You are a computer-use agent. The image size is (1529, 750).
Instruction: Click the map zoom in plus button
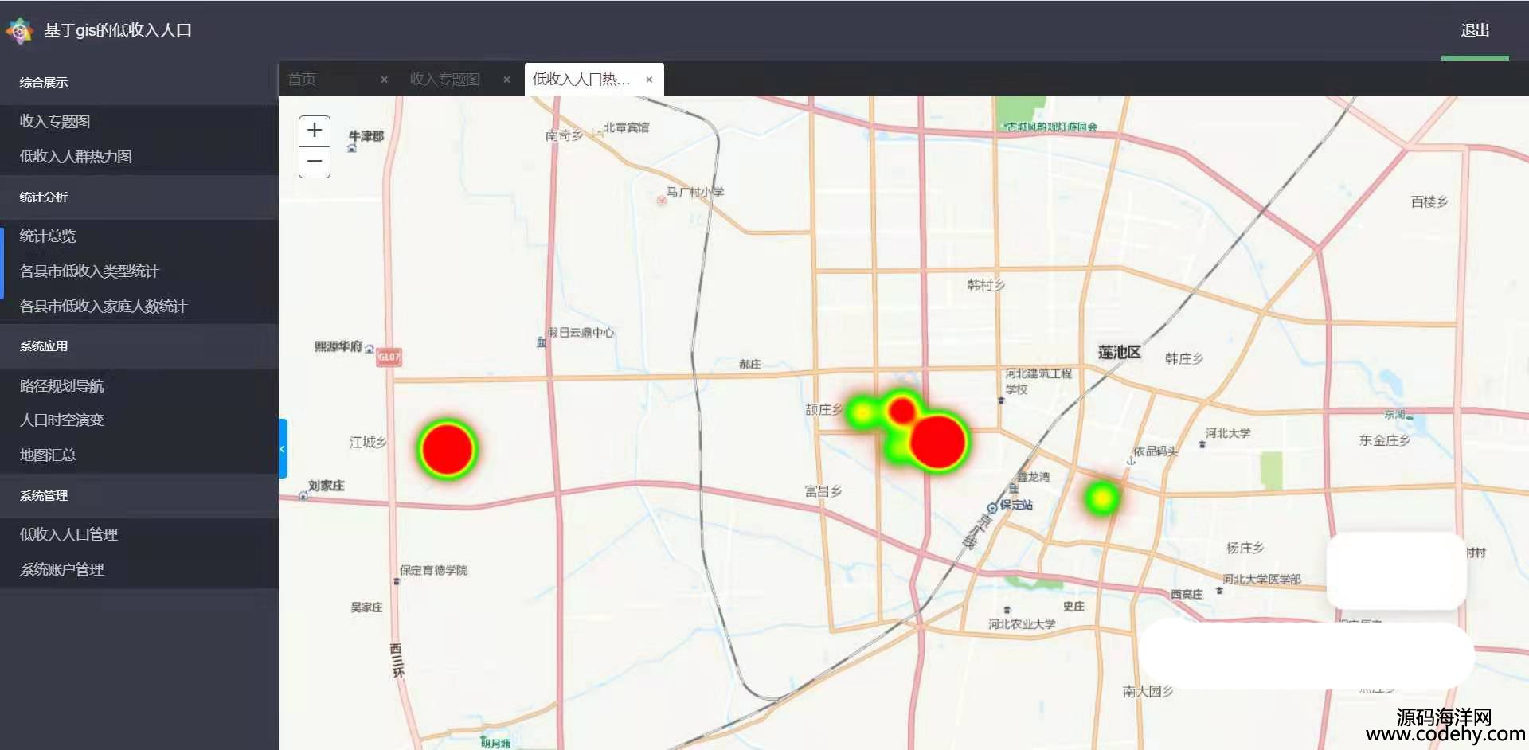coord(315,131)
